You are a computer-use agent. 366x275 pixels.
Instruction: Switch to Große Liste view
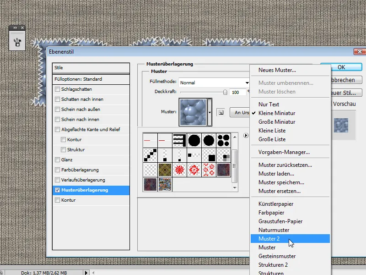(272, 139)
